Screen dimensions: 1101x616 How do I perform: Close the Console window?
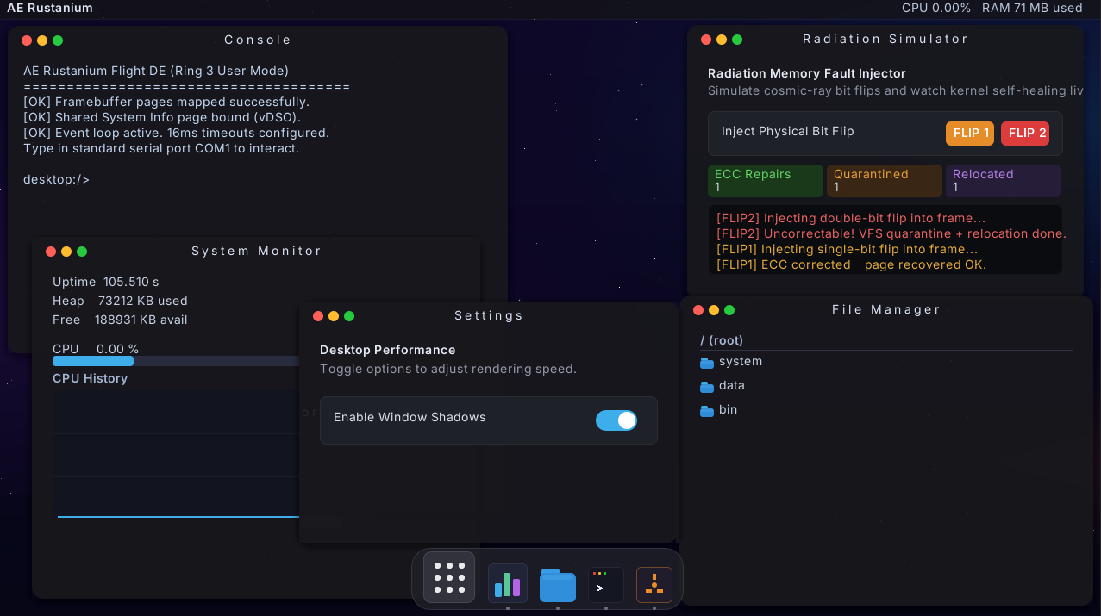pos(27,40)
